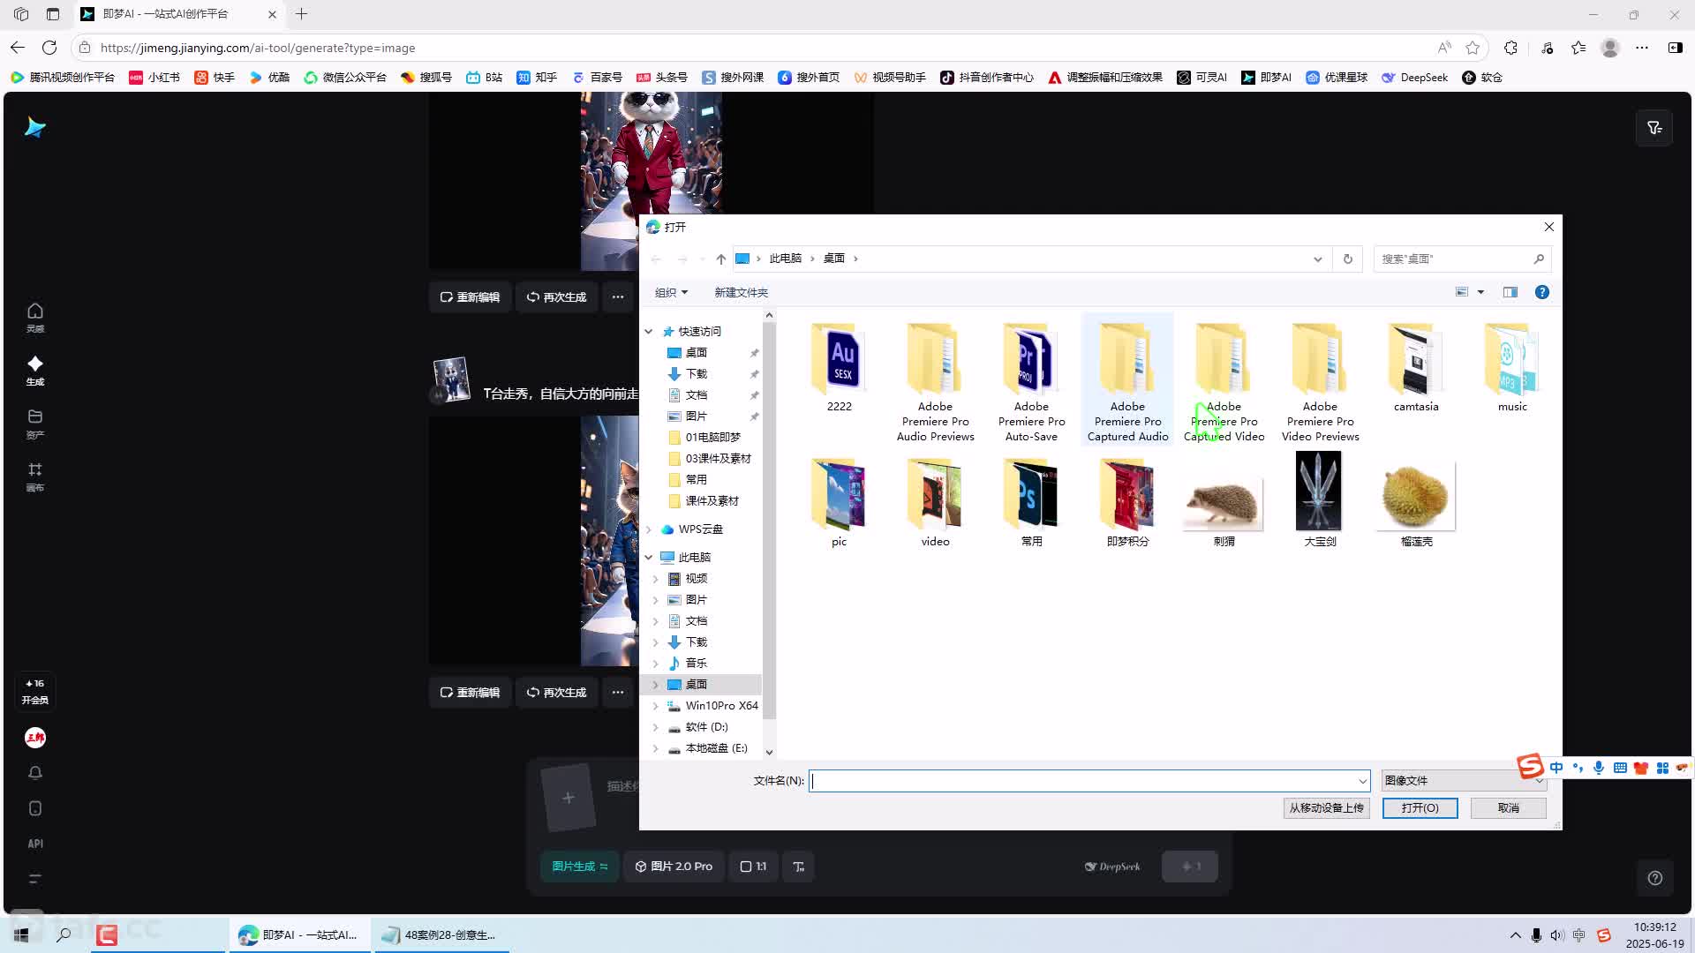Open the 组织 menu
Viewport: 1695px width, 953px height.
(x=671, y=292)
